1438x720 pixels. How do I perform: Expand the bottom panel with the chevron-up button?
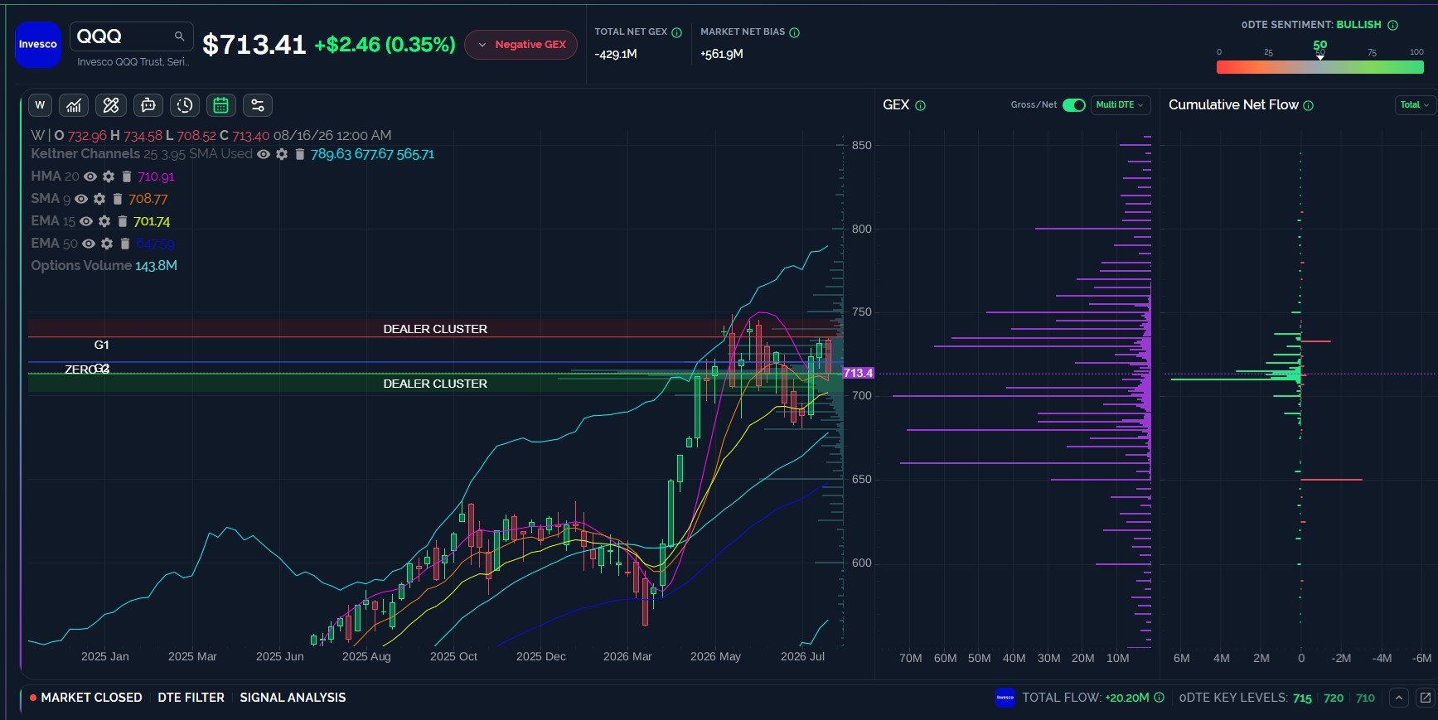(1399, 698)
